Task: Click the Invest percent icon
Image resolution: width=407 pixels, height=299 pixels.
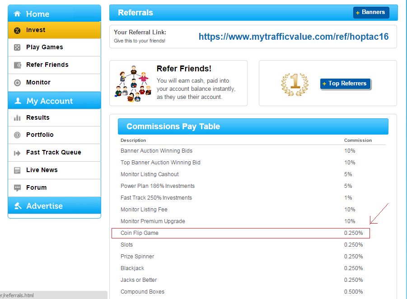Action: (x=17, y=30)
